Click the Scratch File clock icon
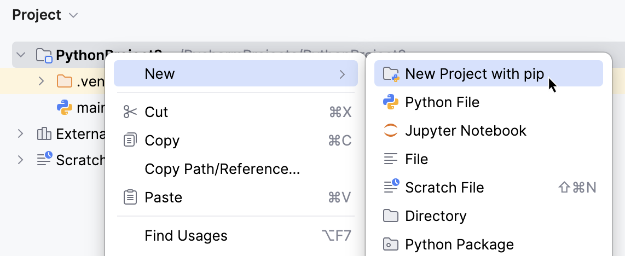The image size is (625, 256). tap(391, 187)
